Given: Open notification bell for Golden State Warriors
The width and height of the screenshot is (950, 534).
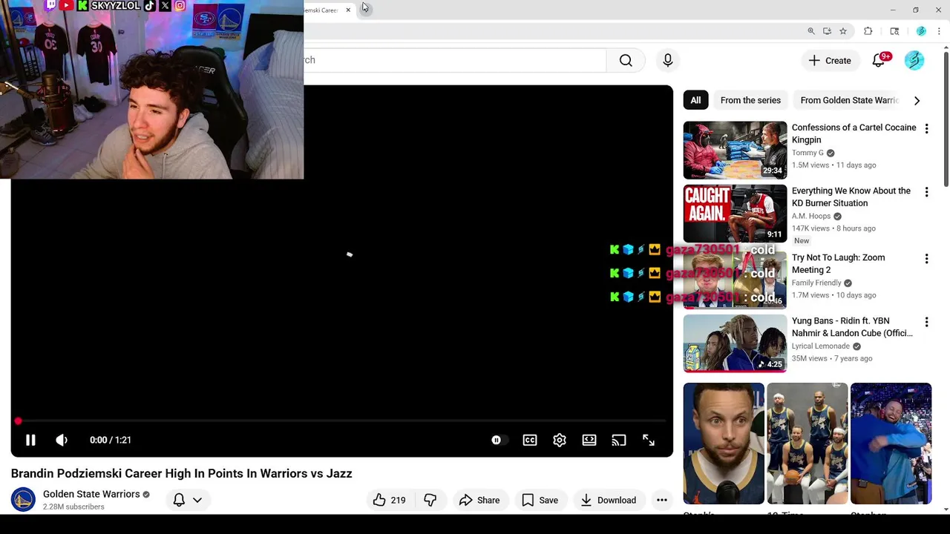Looking at the screenshot, I should (179, 500).
